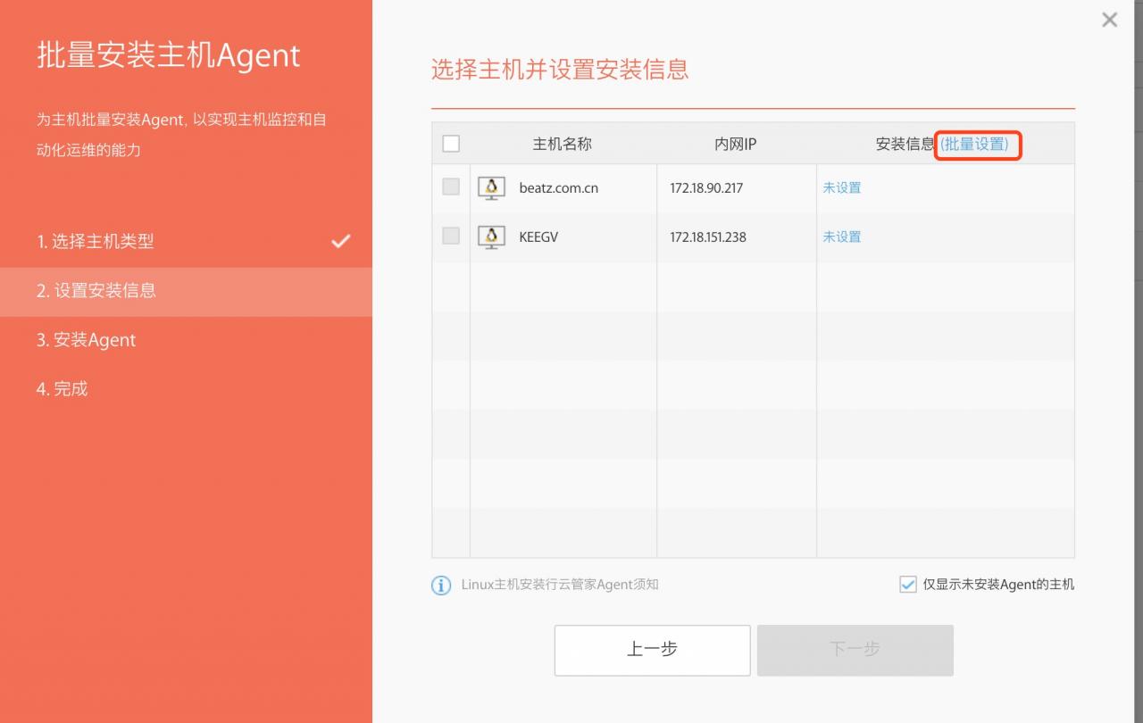Image resolution: width=1143 pixels, height=723 pixels.
Task: Open 批量设置 batch settings link
Action: tap(975, 144)
